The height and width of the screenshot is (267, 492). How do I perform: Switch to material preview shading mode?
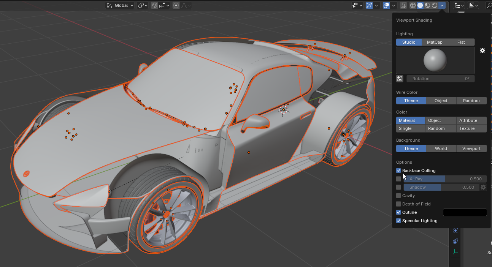coord(427,5)
